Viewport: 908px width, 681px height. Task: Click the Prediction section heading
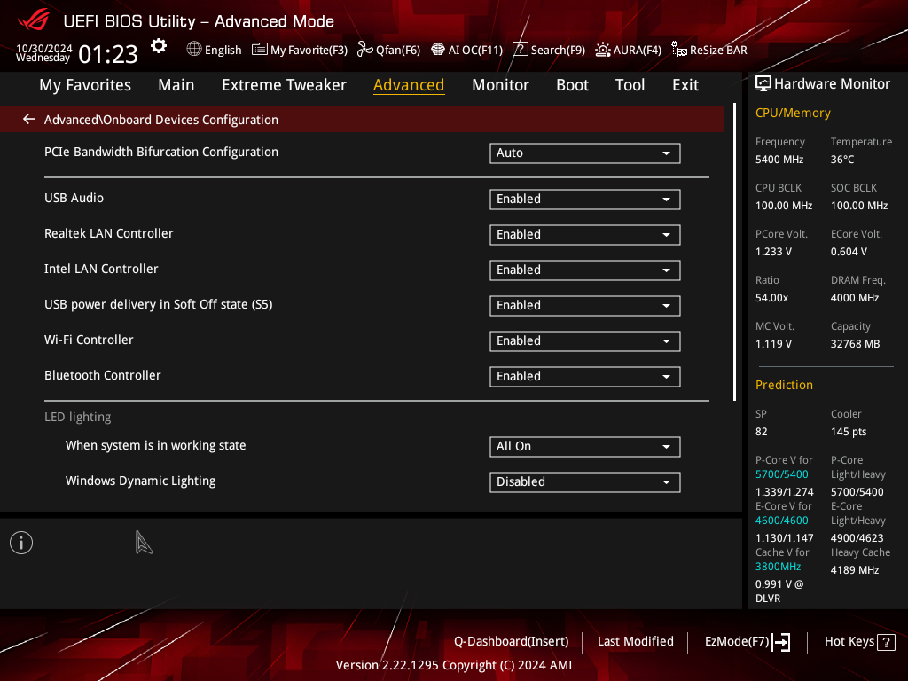(784, 385)
